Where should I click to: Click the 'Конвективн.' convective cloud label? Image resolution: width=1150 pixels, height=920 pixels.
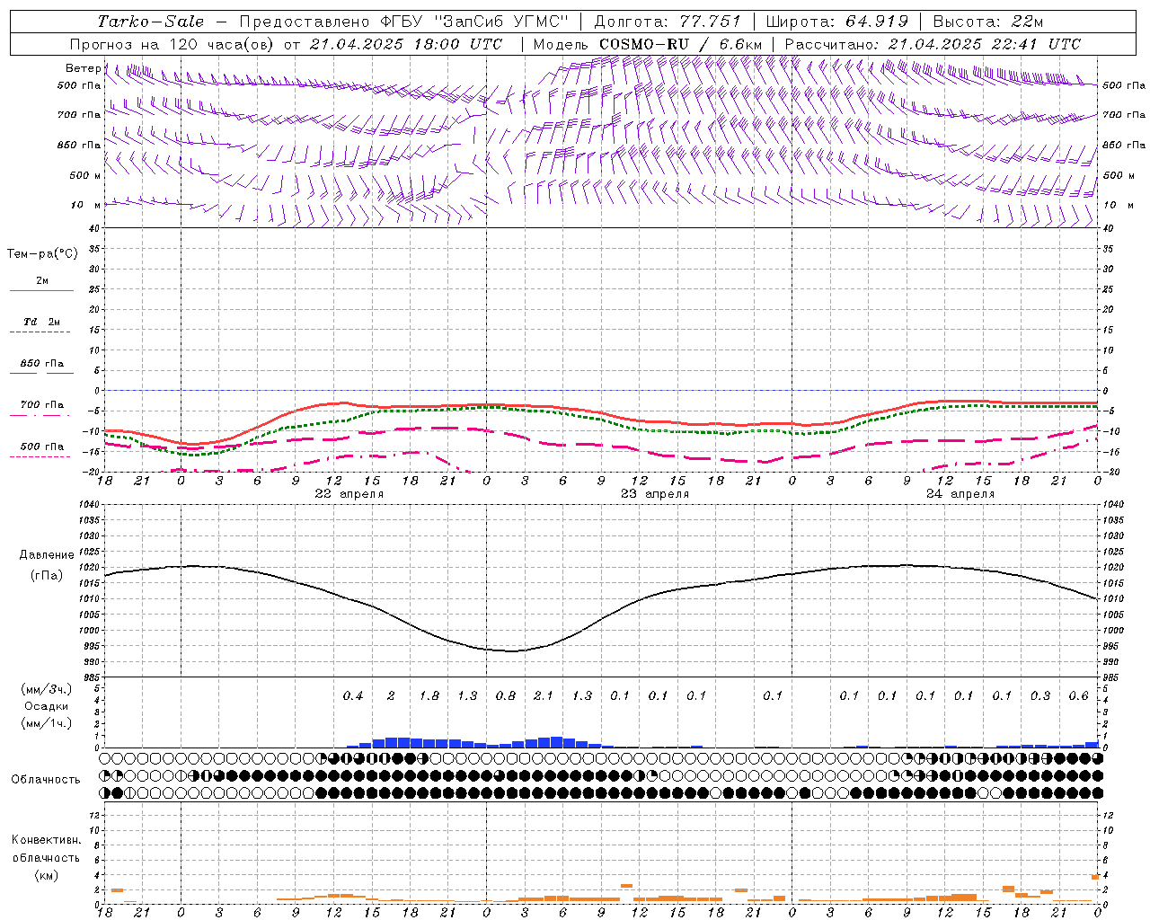(46, 840)
